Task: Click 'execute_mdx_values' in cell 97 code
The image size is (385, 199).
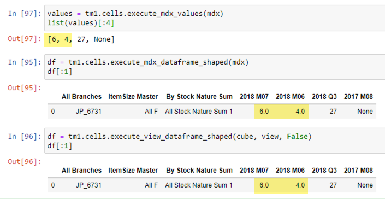Action: [165, 14]
